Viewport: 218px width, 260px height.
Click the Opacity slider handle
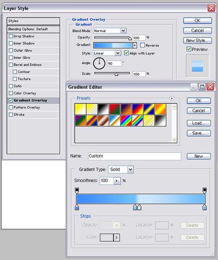130,38
